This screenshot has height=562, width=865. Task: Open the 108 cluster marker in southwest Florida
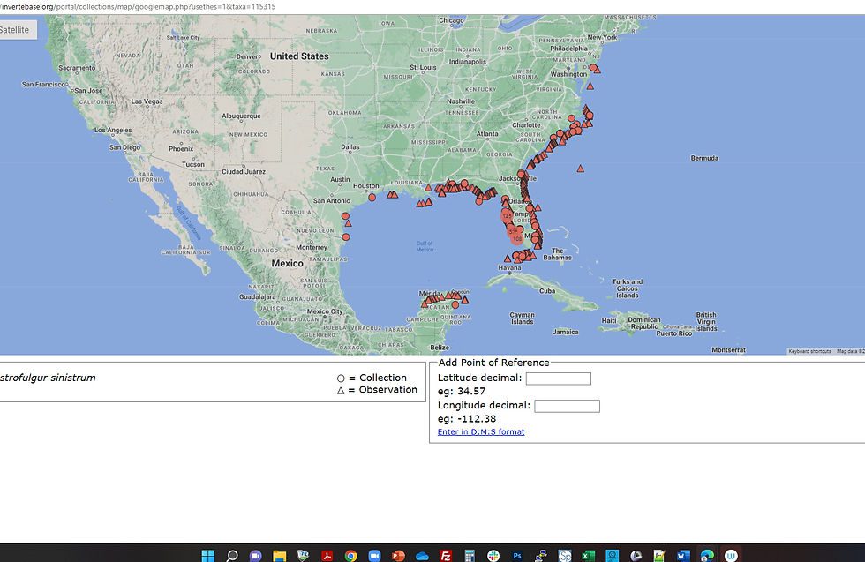(x=517, y=239)
